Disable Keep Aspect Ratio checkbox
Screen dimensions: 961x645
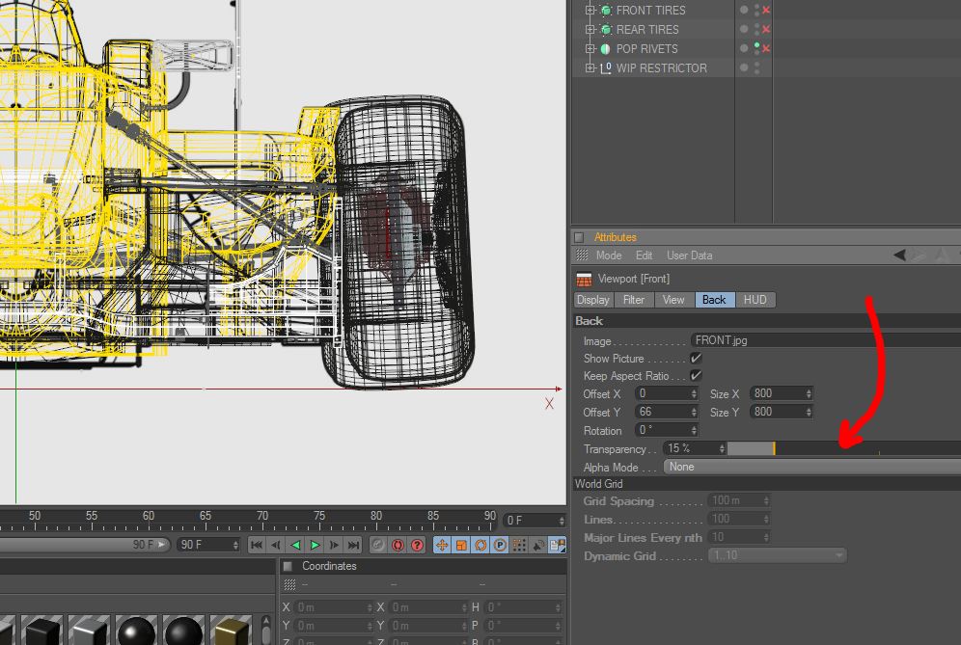tap(696, 375)
